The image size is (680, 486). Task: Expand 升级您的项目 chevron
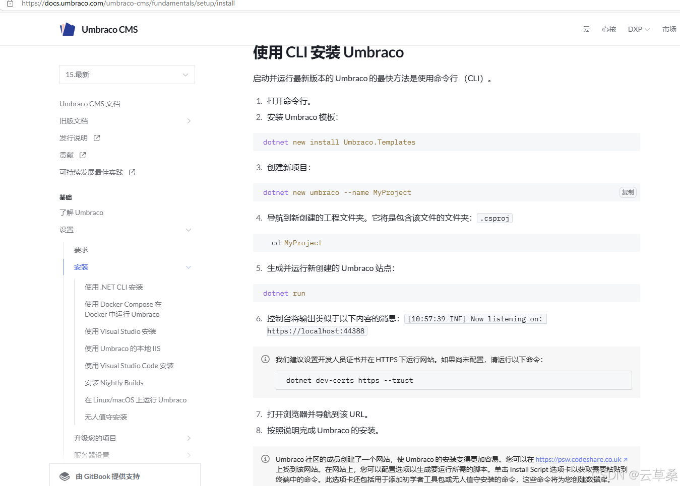189,438
